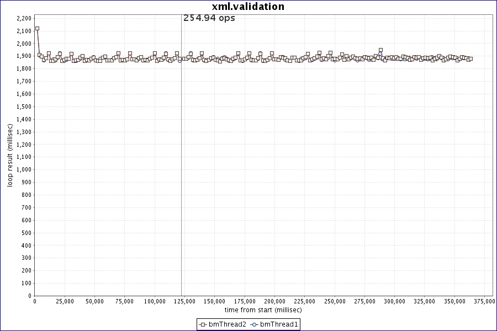Click the 1,000 y-axis tick label

[24, 169]
